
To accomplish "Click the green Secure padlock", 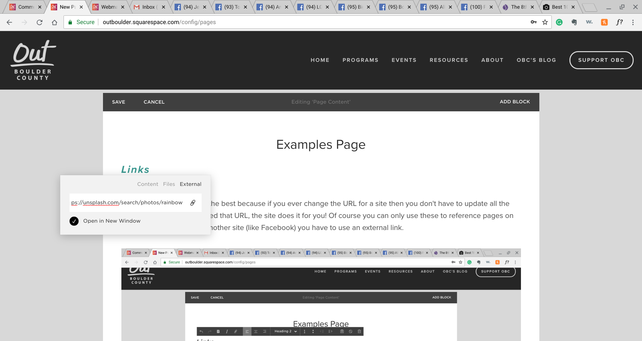I will click(70, 22).
